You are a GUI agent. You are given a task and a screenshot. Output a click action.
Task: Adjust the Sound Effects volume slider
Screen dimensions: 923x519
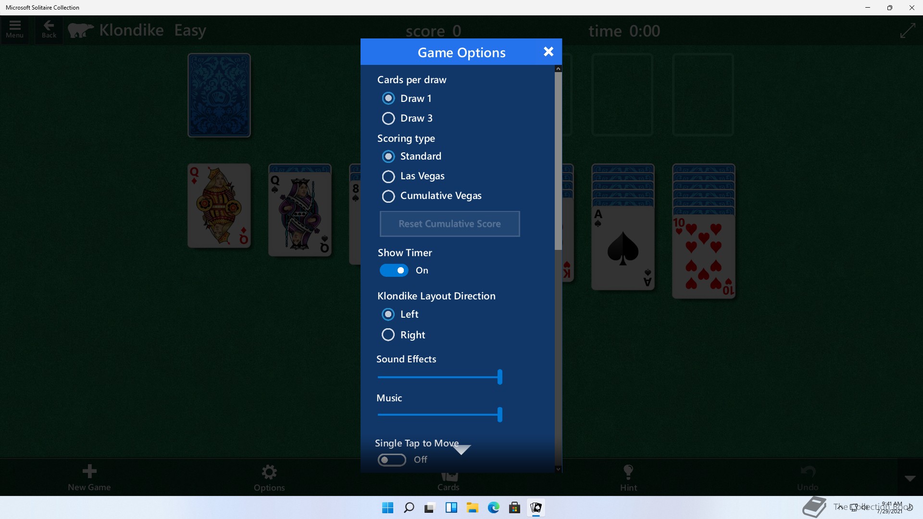[x=439, y=377]
